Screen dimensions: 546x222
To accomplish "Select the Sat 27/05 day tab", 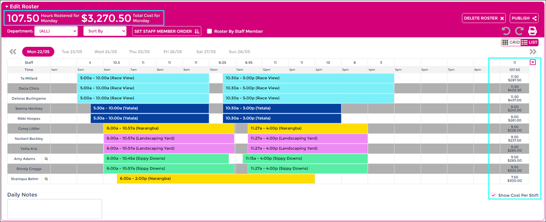I will pos(206,52).
